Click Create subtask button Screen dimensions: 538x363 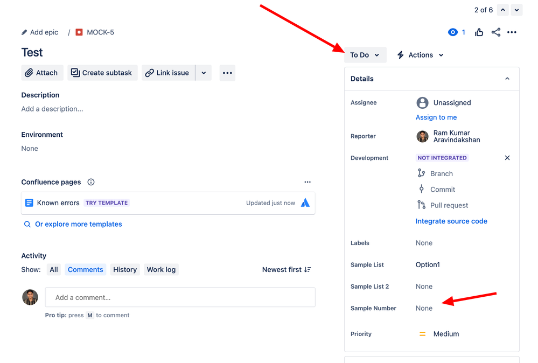tap(102, 73)
